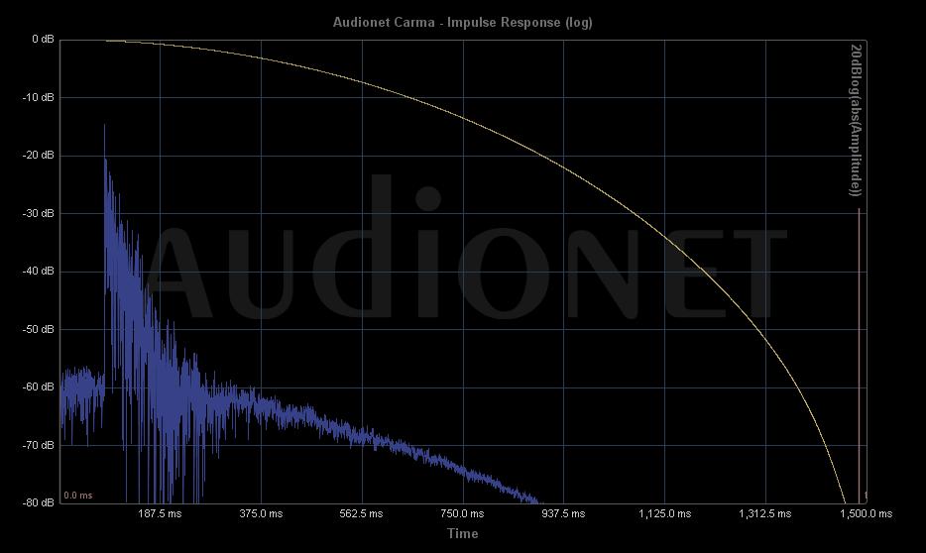Click the '750.0 ms' x-axis tick label
This screenshot has width=926, height=553.
pos(462,513)
